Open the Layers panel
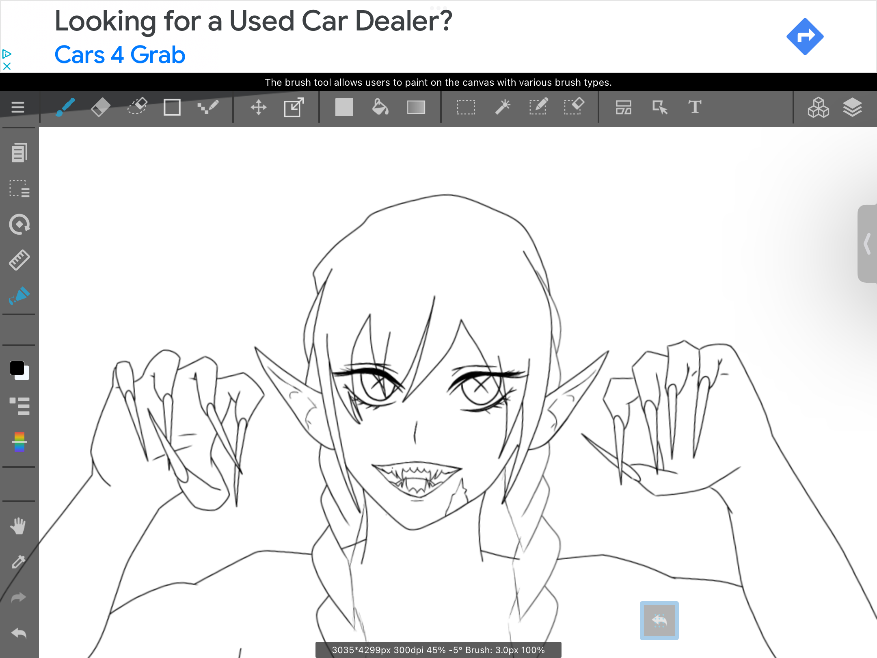The width and height of the screenshot is (877, 658). (852, 107)
